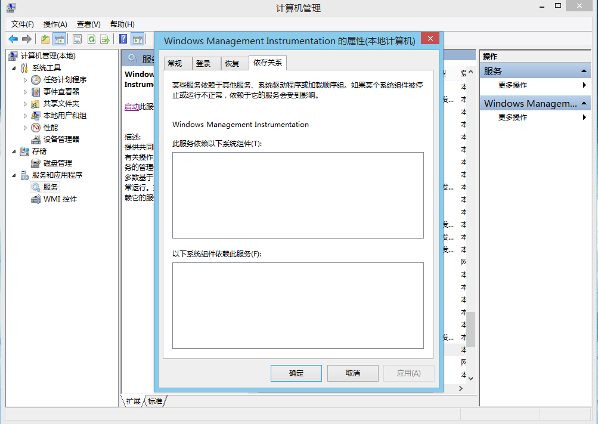Click the 取消 button
Image resolution: width=598 pixels, height=424 pixels.
353,373
